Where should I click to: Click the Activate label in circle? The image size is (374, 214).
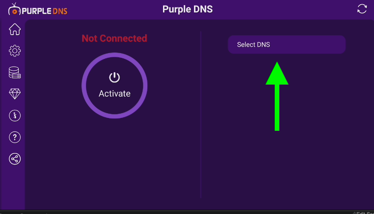click(115, 93)
